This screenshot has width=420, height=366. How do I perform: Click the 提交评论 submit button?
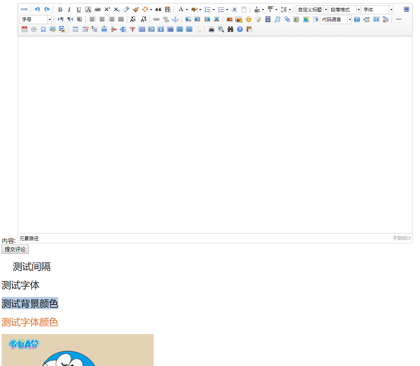coord(15,249)
